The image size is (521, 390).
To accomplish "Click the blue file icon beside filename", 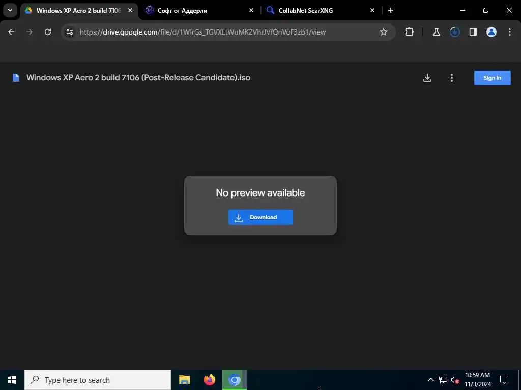I will pyautogui.click(x=16, y=78).
